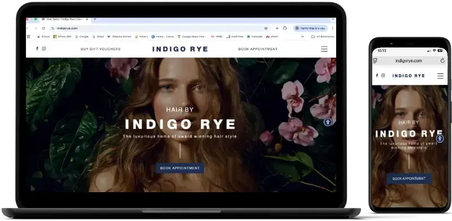Viewport: 452px width, 221px height.
Task: Open the tab search dropdown arrow
Action: click(x=333, y=19)
